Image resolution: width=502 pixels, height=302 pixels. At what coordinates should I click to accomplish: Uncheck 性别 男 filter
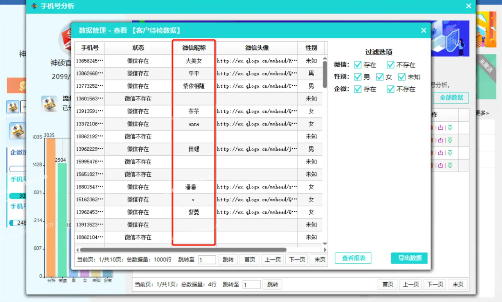pos(357,77)
